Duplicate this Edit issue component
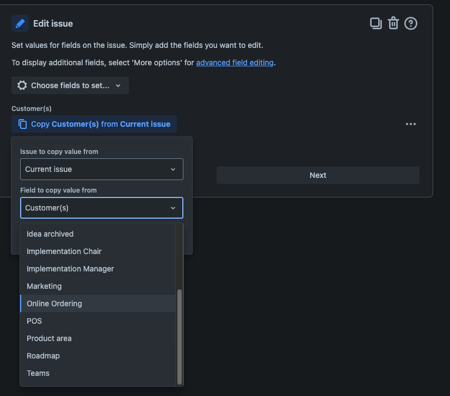Viewport: 450px width, 396px height. coord(375,23)
